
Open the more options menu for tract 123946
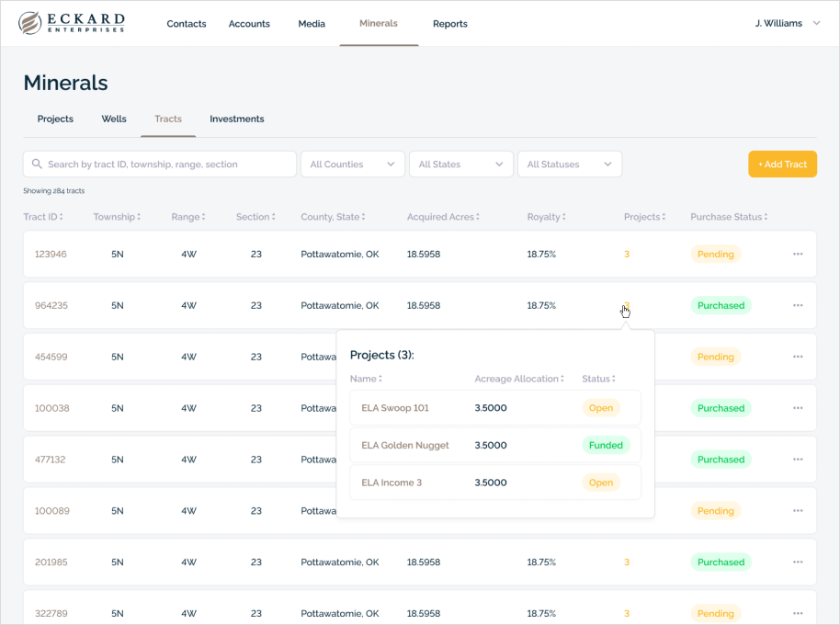798,254
